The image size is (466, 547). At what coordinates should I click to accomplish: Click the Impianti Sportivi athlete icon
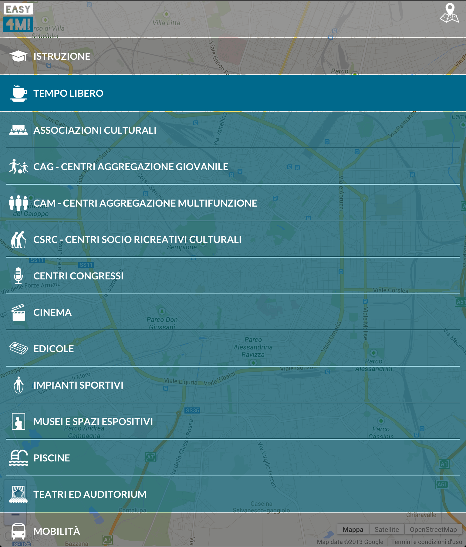[19, 385]
